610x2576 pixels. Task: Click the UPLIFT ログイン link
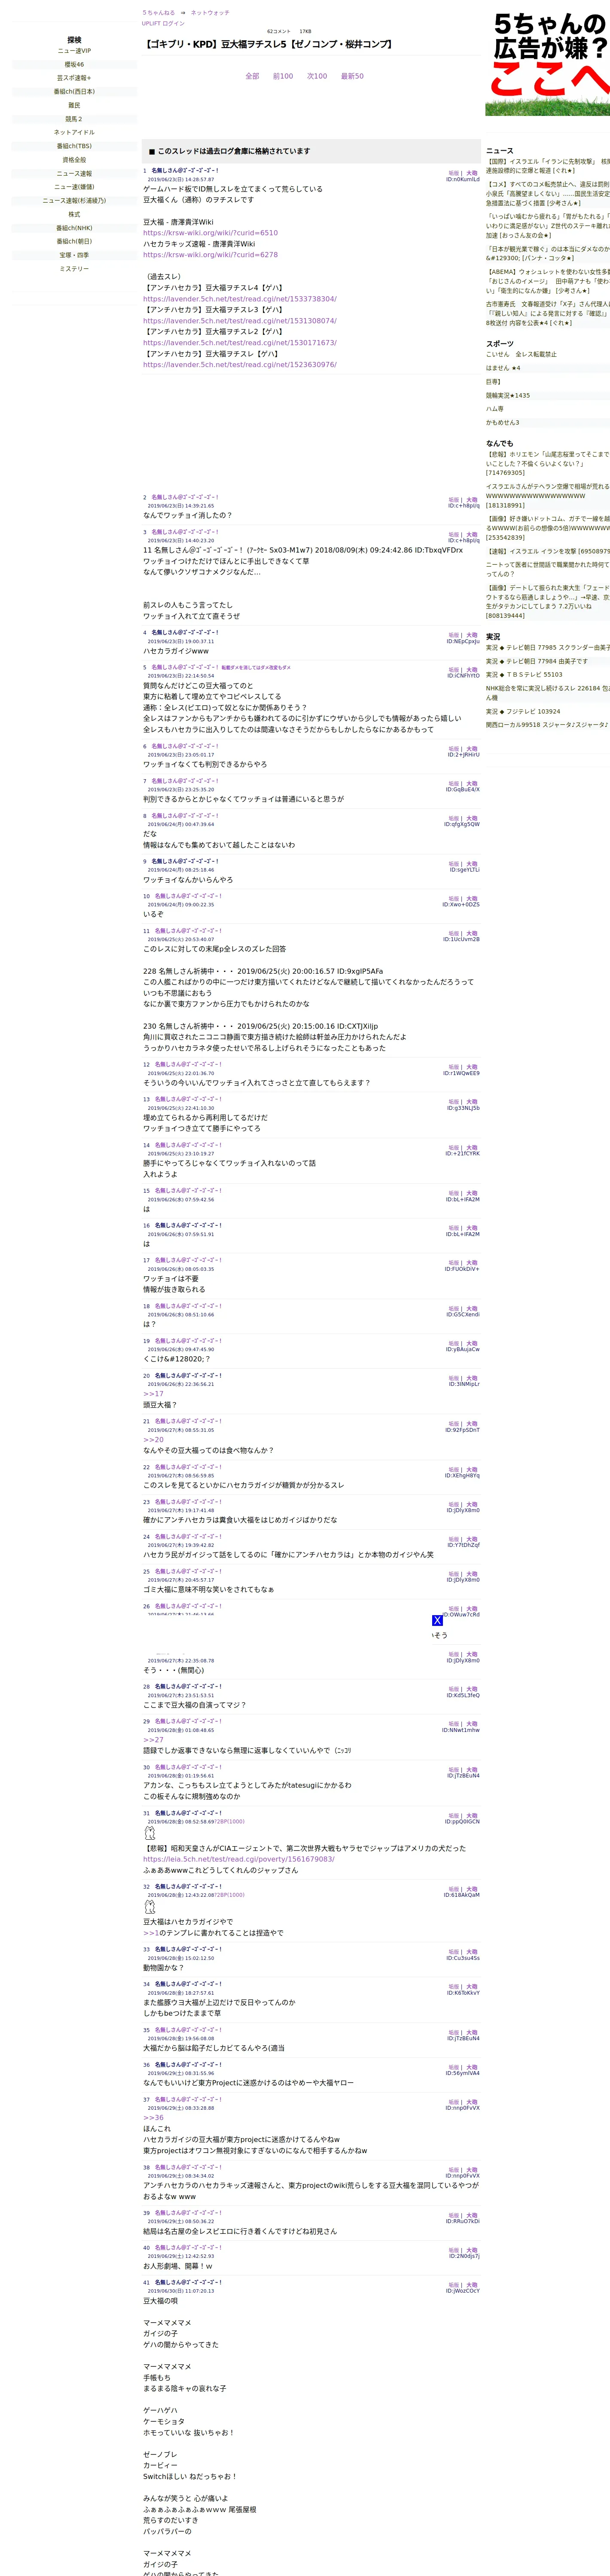tap(163, 23)
